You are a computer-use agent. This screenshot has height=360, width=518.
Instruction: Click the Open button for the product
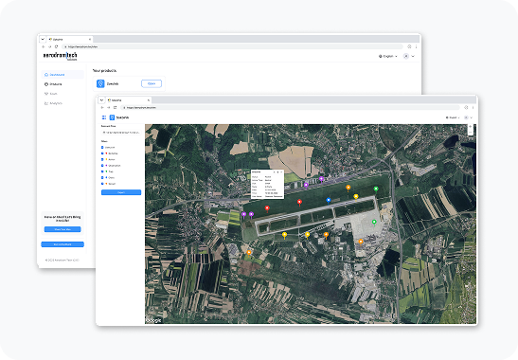point(152,83)
